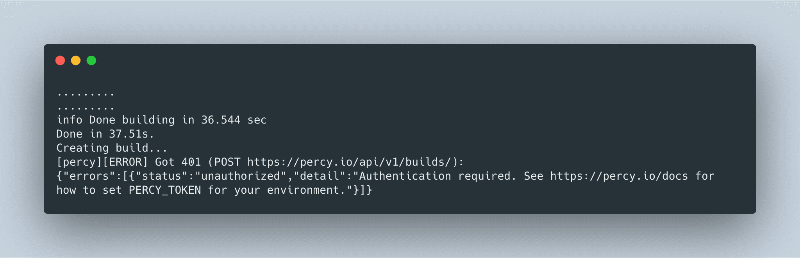Click the red close window dot
Image resolution: width=800 pixels, height=258 pixels.
60,60
